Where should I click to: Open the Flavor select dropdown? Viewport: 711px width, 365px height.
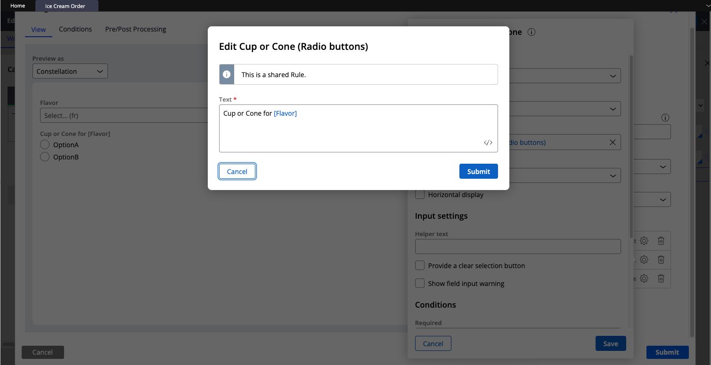pyautogui.click(x=123, y=116)
